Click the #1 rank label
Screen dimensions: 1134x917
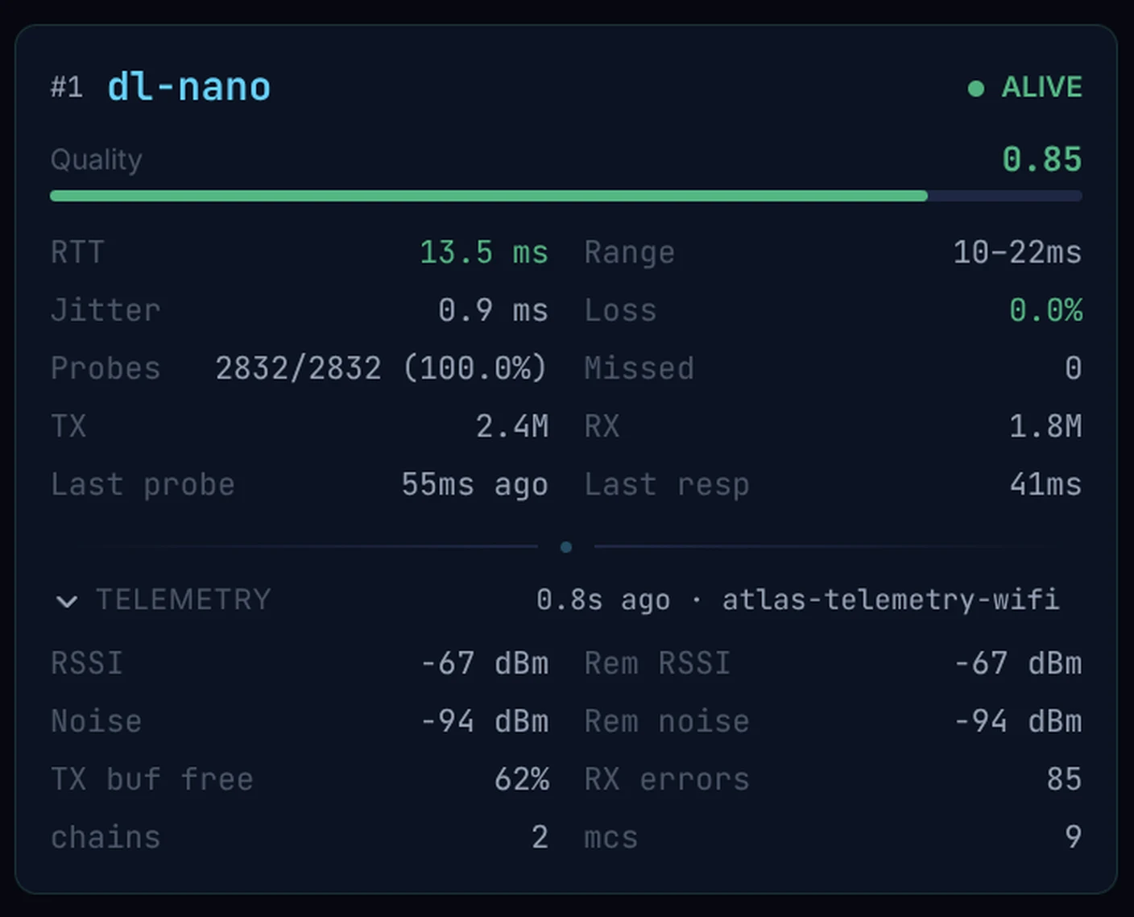click(x=66, y=87)
